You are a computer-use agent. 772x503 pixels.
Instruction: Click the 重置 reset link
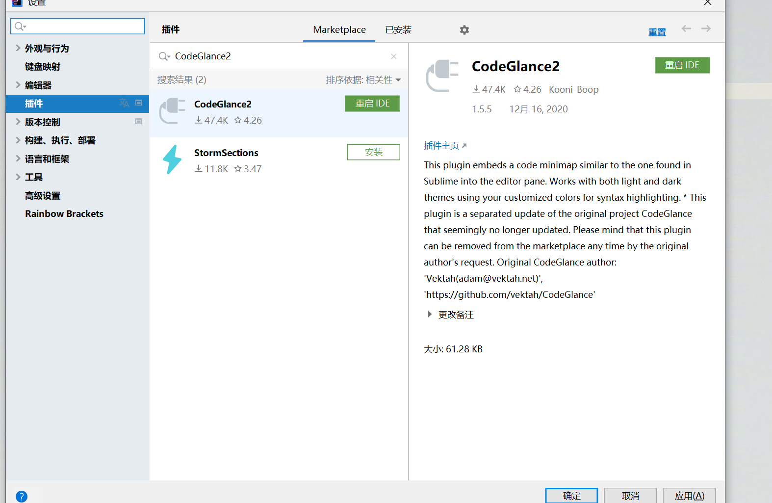point(657,32)
